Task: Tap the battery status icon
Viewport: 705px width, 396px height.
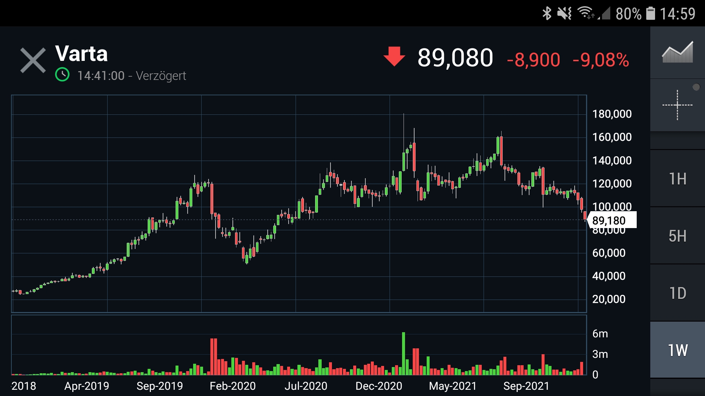Action: click(x=651, y=14)
